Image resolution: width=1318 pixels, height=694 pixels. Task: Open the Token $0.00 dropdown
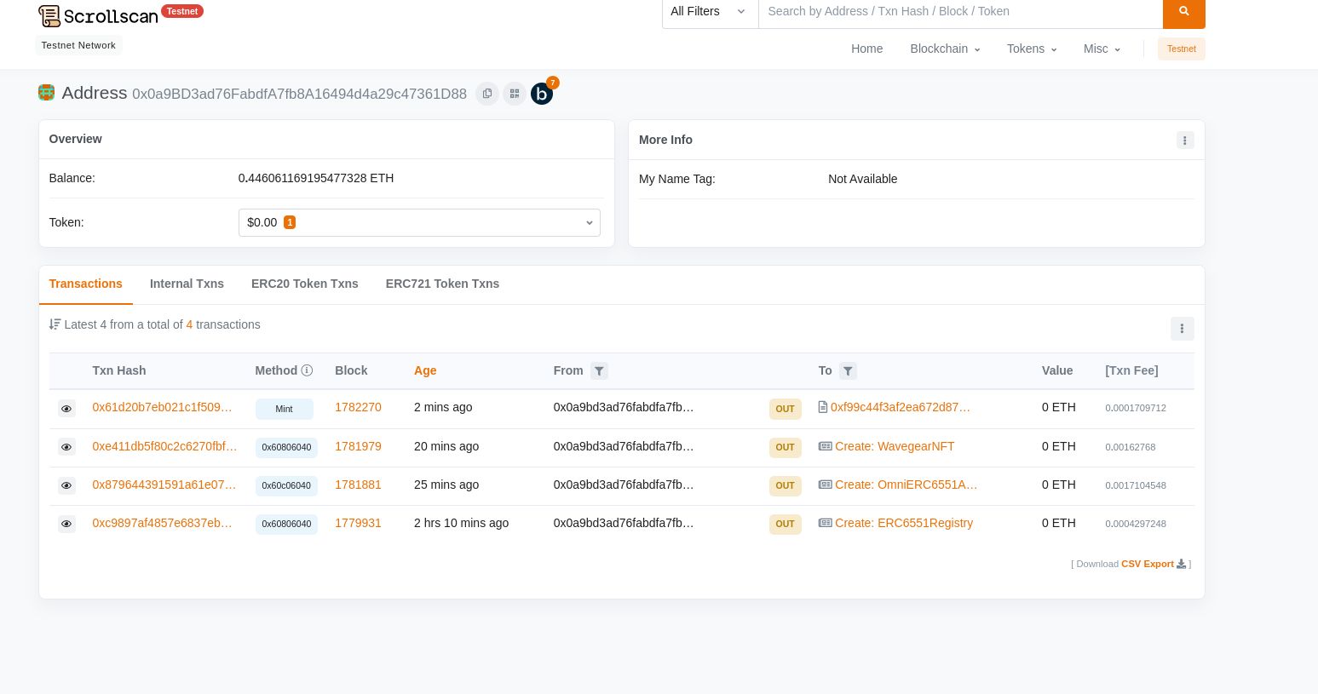point(419,222)
